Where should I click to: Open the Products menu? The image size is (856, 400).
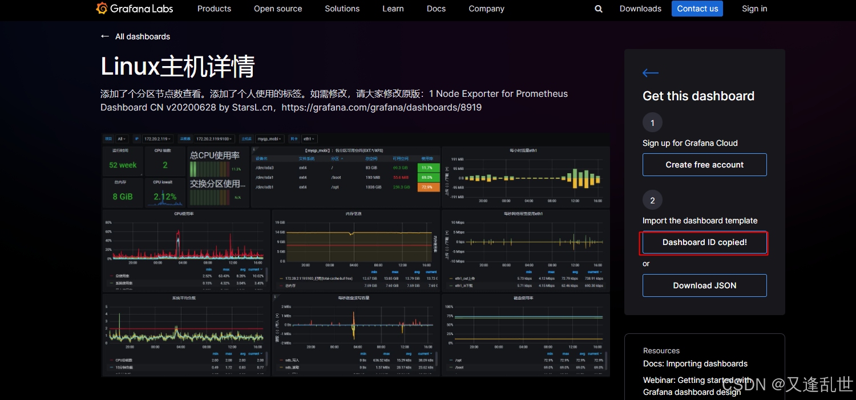(x=214, y=9)
